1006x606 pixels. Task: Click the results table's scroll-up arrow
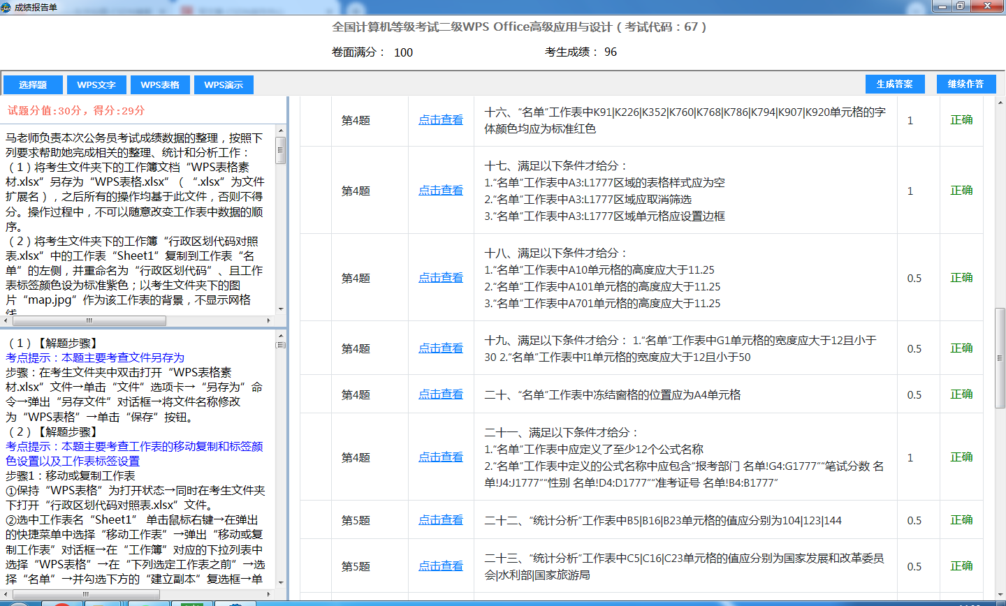click(x=1000, y=102)
